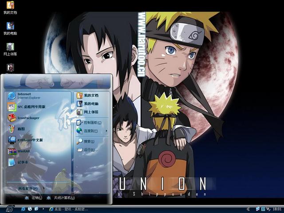Select 网上邻居 desktop icon
The width and height of the screenshot is (284, 213).
[10, 49]
